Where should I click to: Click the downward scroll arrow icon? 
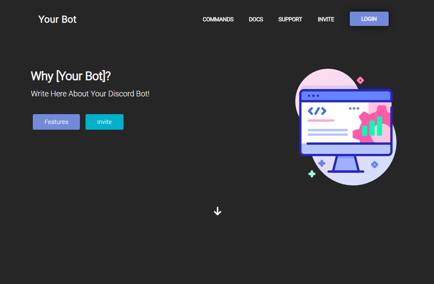click(x=217, y=211)
